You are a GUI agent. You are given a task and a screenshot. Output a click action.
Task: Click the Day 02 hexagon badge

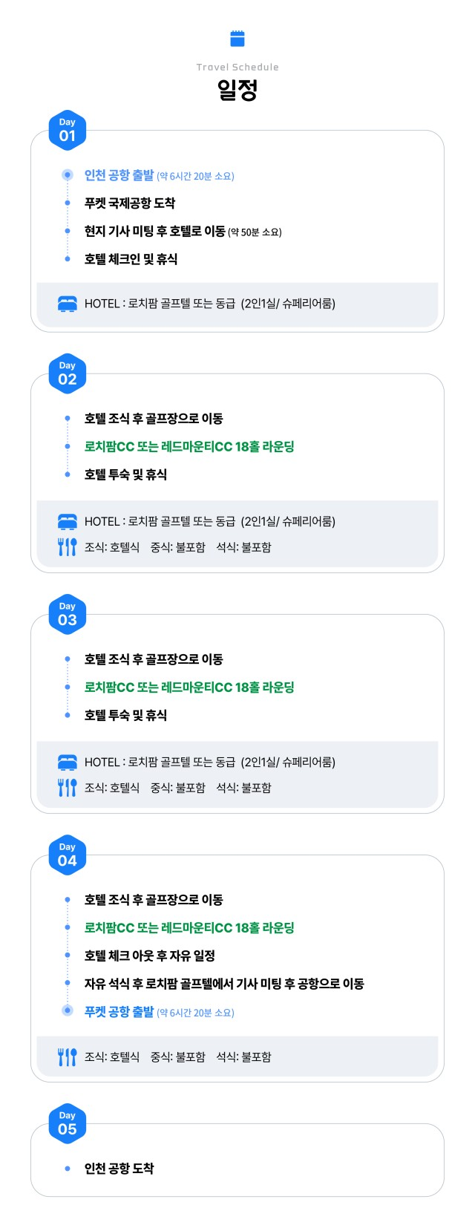click(x=68, y=373)
